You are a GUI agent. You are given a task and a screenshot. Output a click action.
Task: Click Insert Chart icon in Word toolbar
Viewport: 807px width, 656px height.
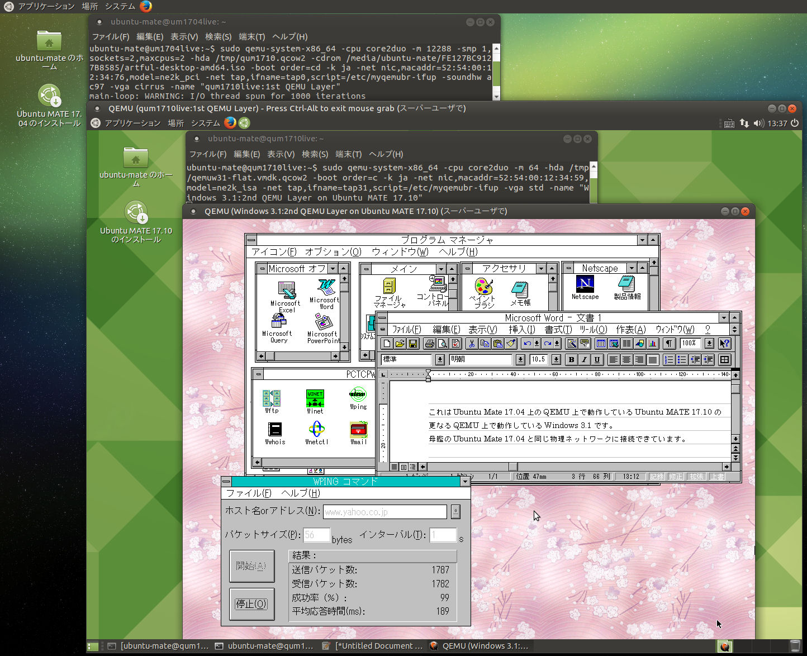click(x=653, y=344)
